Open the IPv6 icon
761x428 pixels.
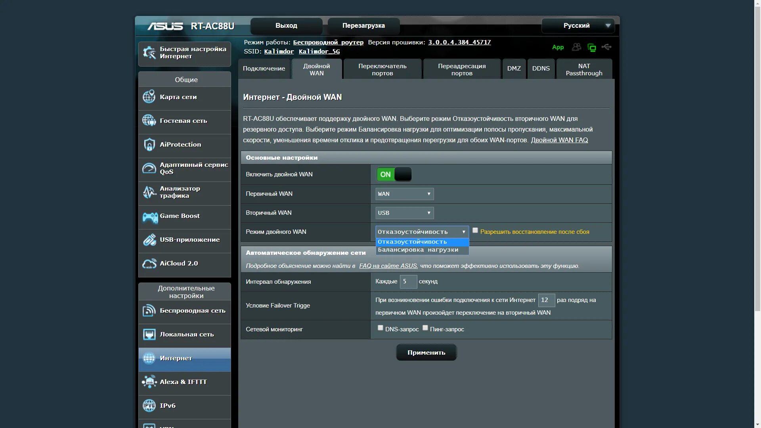tap(149, 405)
